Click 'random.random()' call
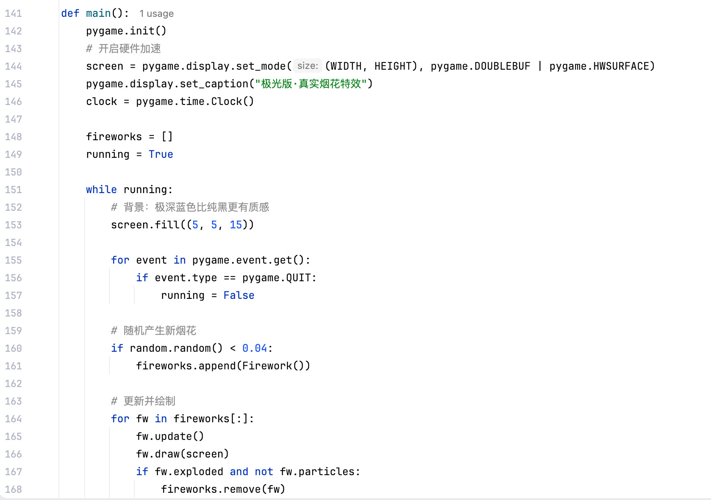 pyautogui.click(x=176, y=349)
